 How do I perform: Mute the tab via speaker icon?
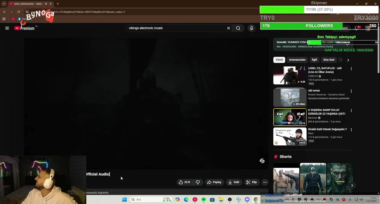[46, 4]
